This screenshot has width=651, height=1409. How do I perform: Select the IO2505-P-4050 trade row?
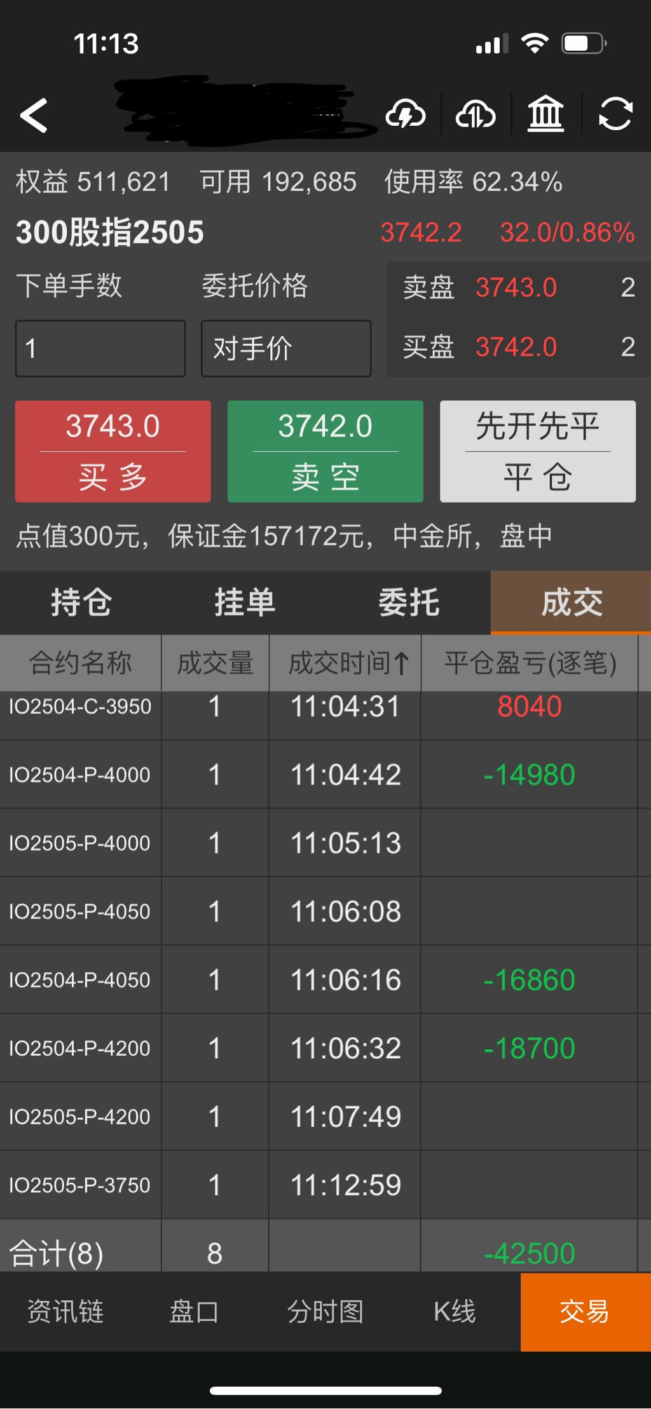tap(325, 911)
